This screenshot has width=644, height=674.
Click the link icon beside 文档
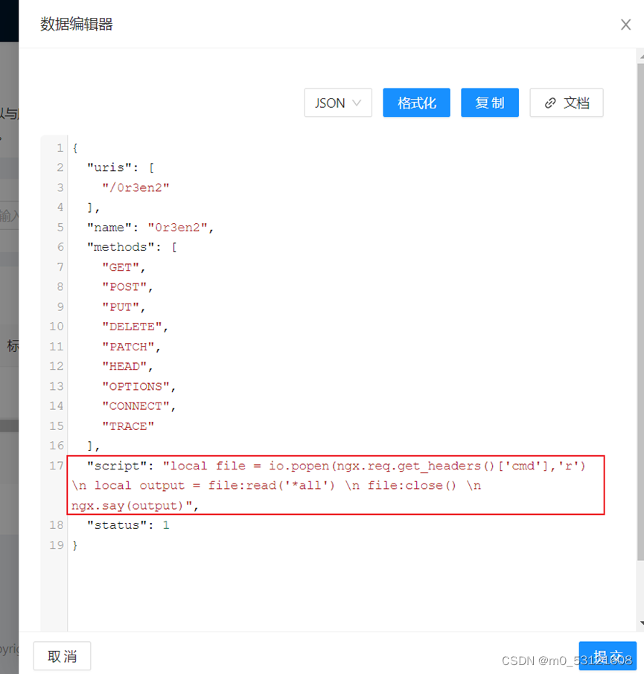tap(550, 103)
